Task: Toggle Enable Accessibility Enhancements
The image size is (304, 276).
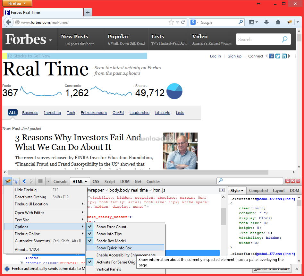Action: click(x=125, y=255)
